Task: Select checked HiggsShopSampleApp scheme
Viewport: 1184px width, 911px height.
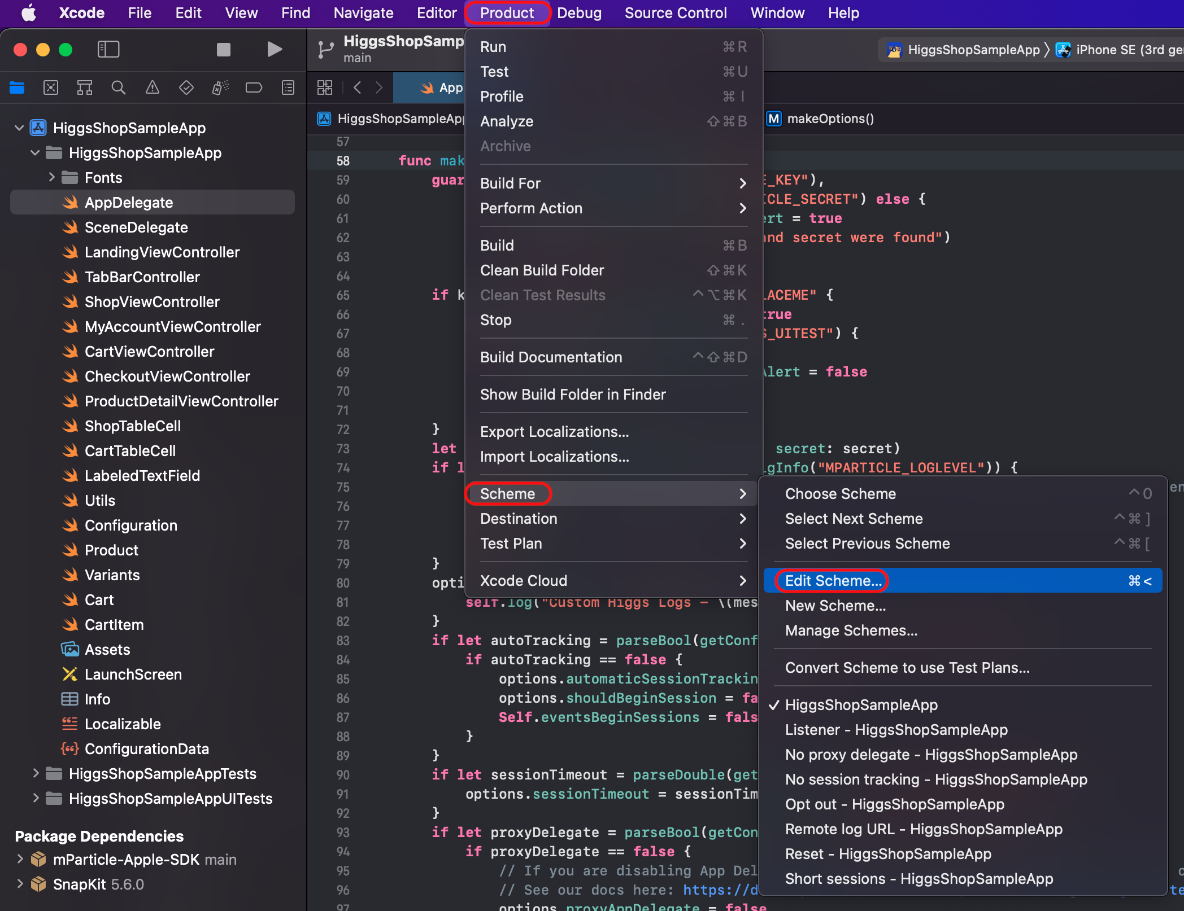Action: click(963, 705)
